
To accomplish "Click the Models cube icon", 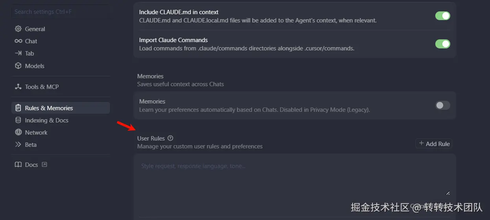I will pyautogui.click(x=18, y=66).
